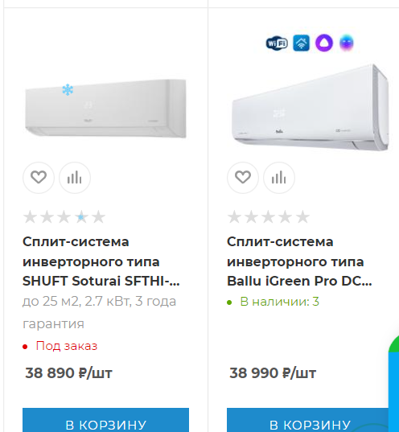
Task: Click the smart home WiFi house badge
Action: 301,43
